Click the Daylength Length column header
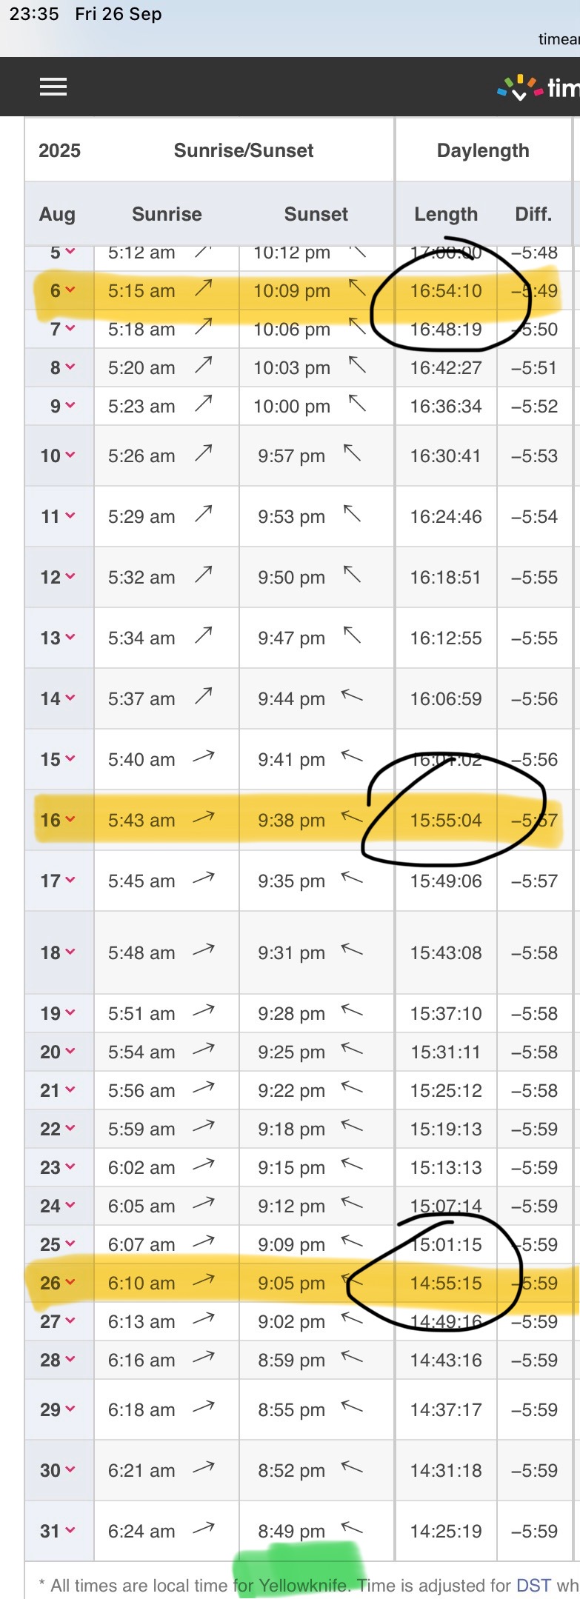The width and height of the screenshot is (580, 1599). [446, 214]
